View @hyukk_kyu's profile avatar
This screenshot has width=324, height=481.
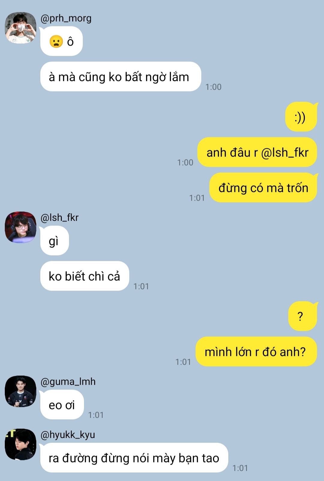point(20,444)
